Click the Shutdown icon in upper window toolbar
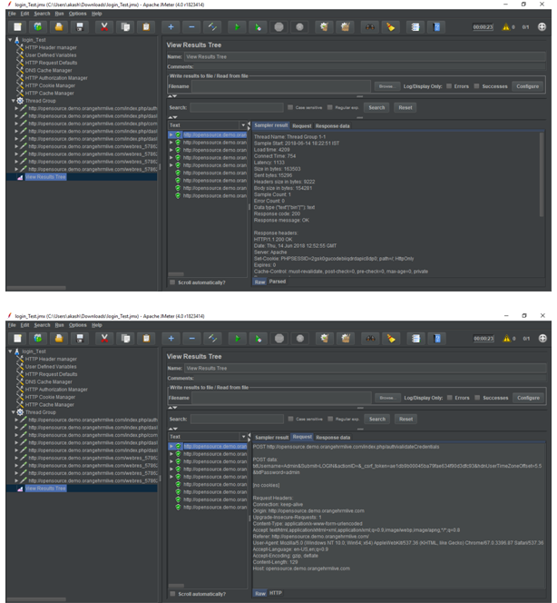This screenshot has width=557, height=603. pyautogui.click(x=299, y=27)
